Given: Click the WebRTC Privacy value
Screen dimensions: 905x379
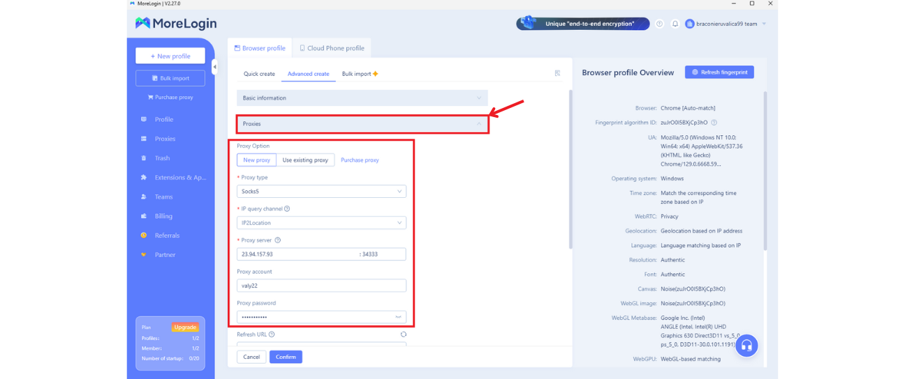Looking at the screenshot, I should [x=669, y=217].
